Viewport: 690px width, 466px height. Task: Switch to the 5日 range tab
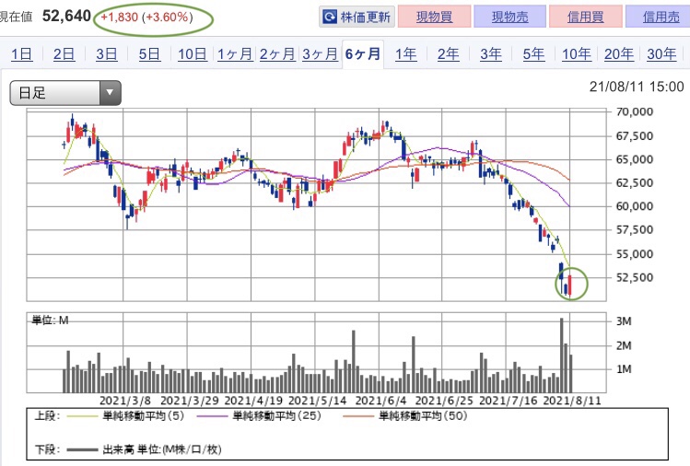point(149,54)
